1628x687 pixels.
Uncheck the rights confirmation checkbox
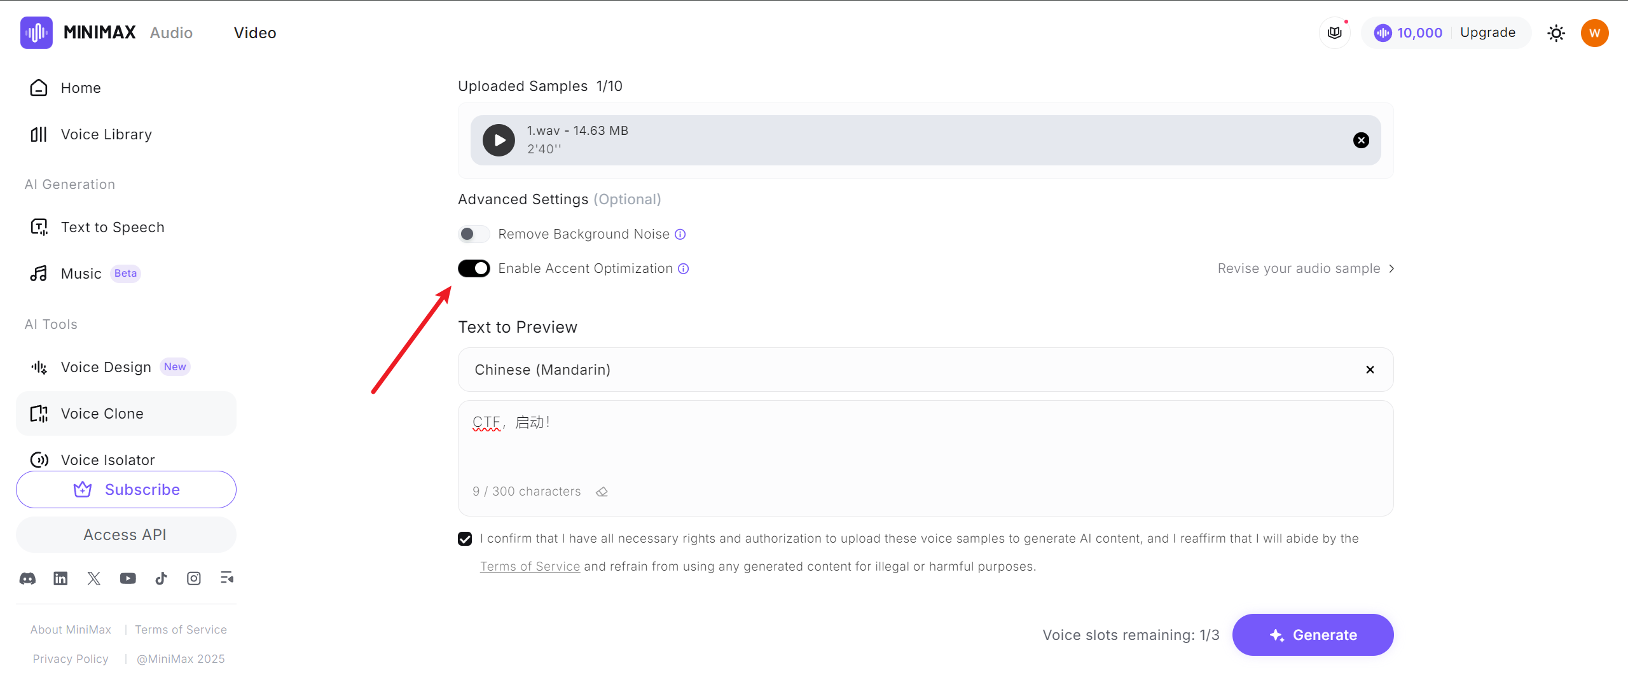click(465, 539)
